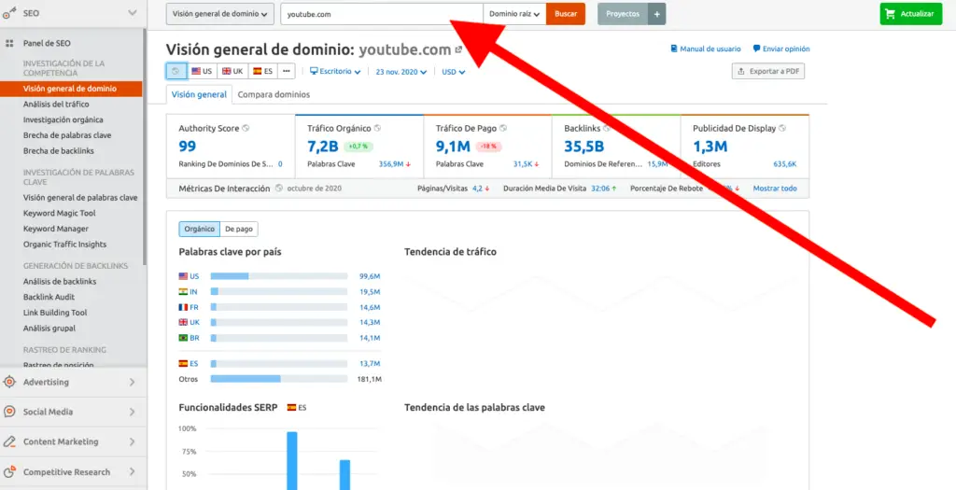Screen dimensions: 956x490
Task: Open the Dominio raíz dropdown
Action: 514,14
